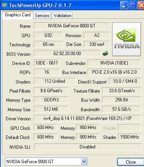Click the Bandwidth field 57.6 GB/s
144x167 pixels.
122,109
